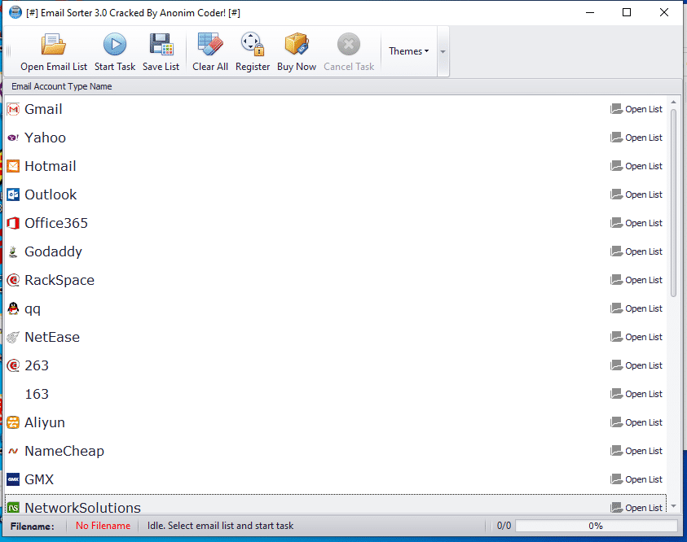Select the qq account type name
Image resolution: width=687 pixels, height=542 pixels.
pos(33,309)
